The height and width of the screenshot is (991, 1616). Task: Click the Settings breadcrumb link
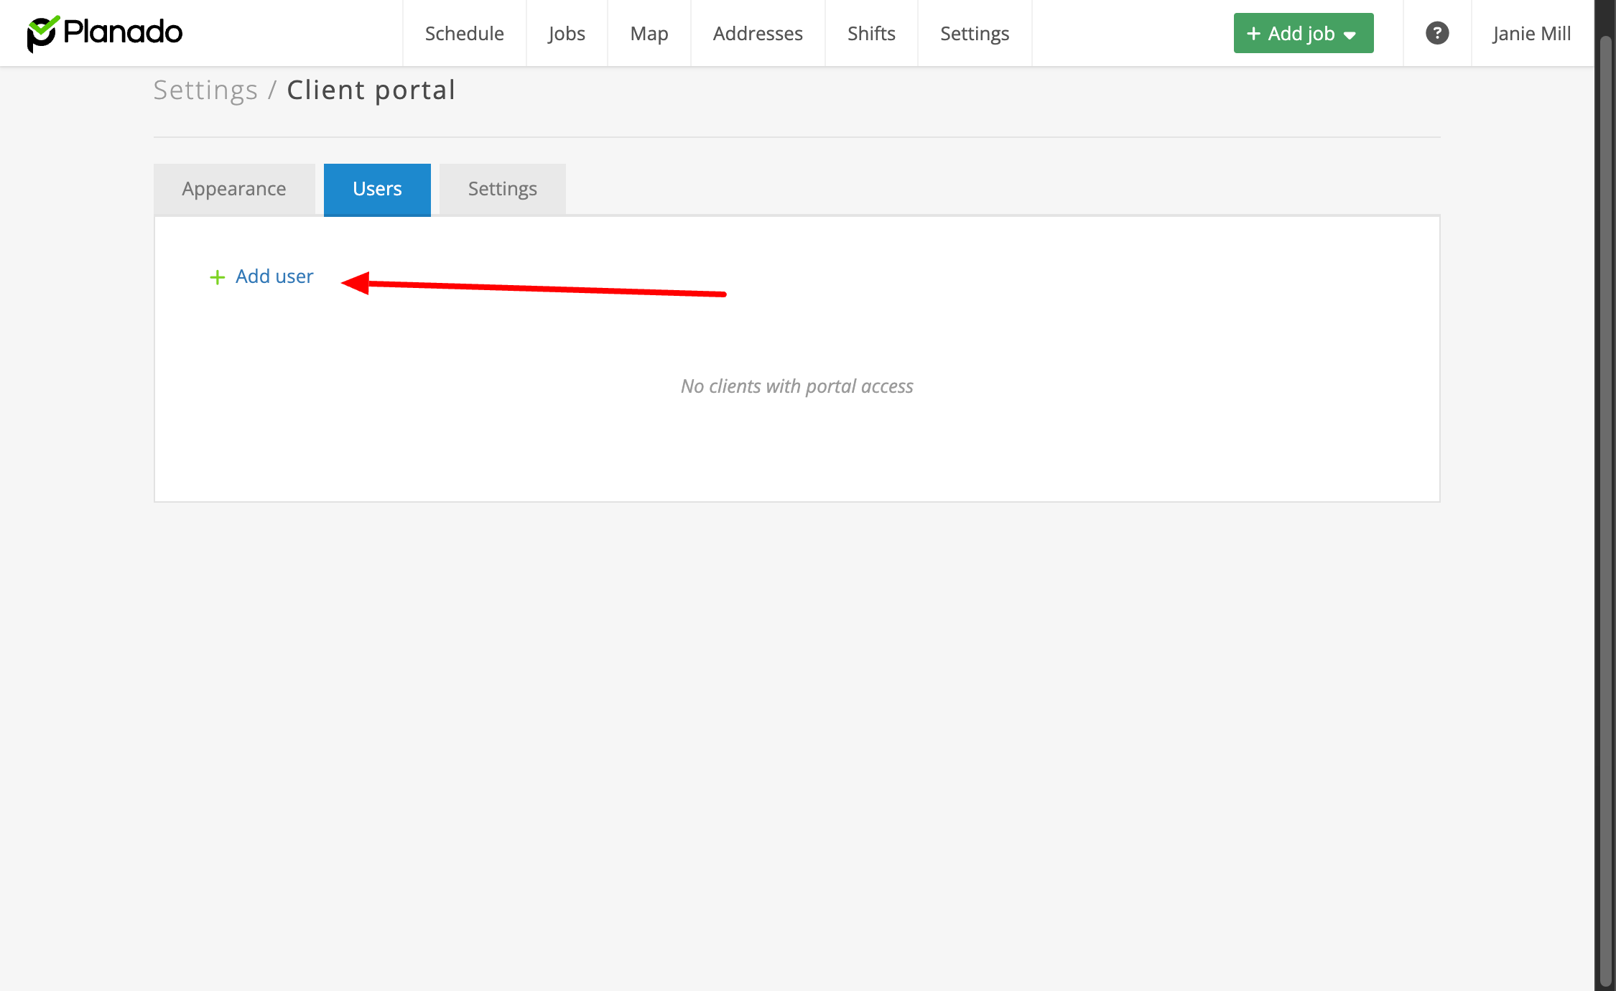pos(205,90)
